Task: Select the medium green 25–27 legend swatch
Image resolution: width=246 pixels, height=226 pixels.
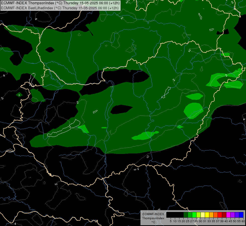Action: click(190, 215)
